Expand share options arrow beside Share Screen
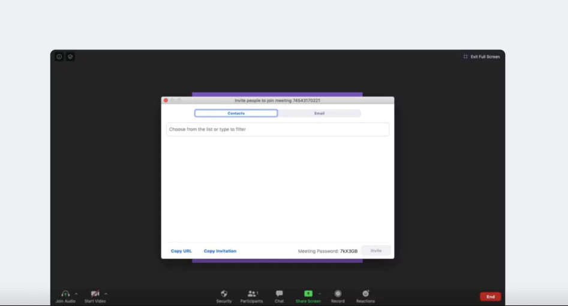568x306 pixels. [320, 293]
